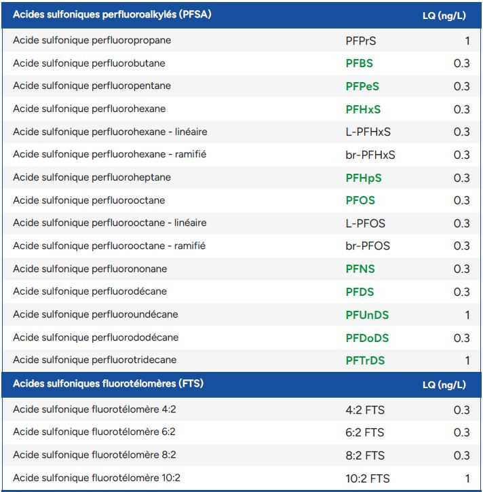Click abbreviation L-PFOS
This screenshot has width=483, height=492.
366,223
